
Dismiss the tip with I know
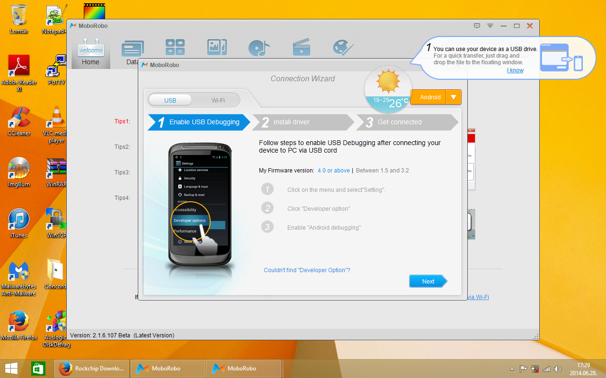click(x=515, y=70)
